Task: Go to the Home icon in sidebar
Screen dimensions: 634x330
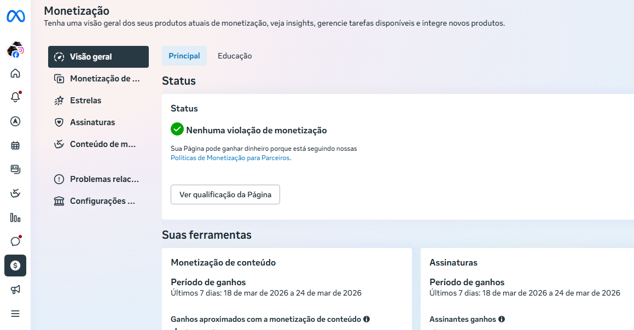Action: (x=15, y=73)
